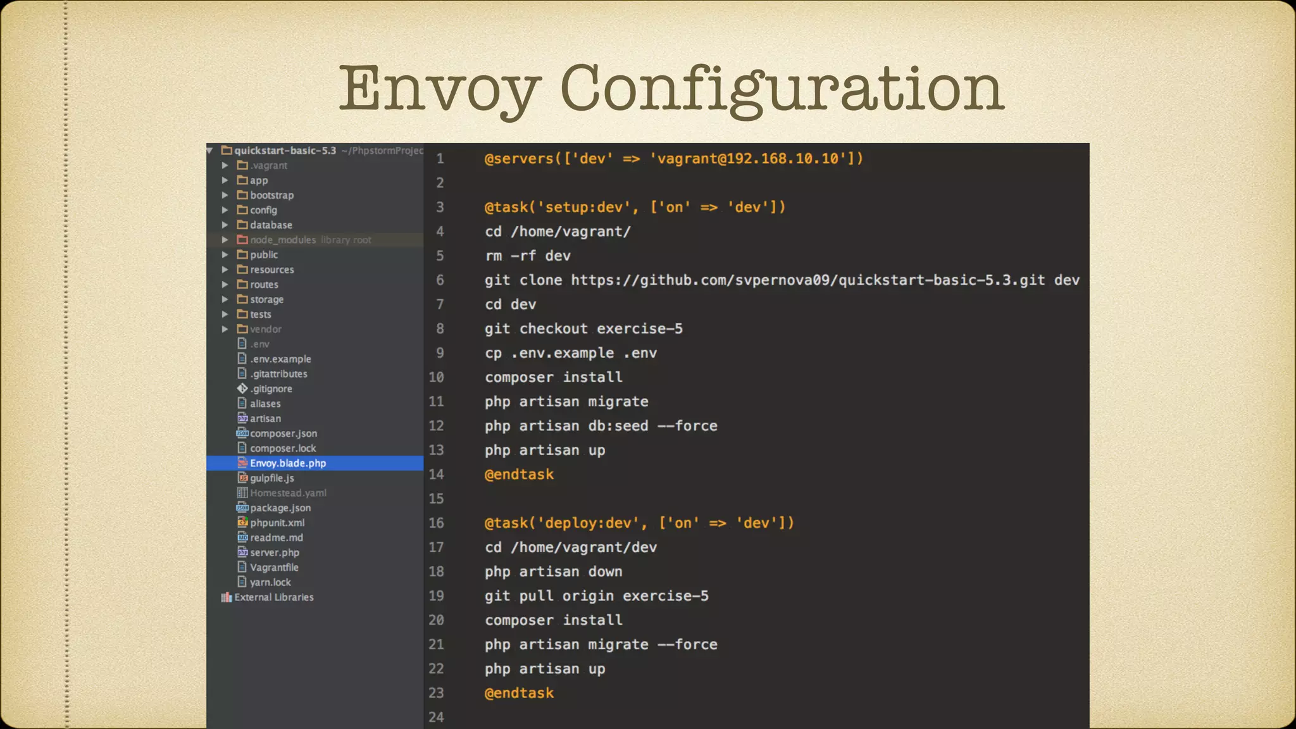Click the 'cp .env.example .env' line

pyautogui.click(x=571, y=353)
